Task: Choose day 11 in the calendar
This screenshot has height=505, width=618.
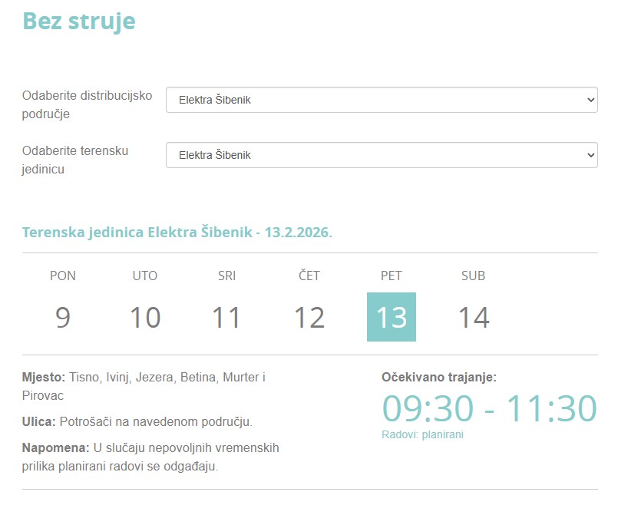Action: click(x=226, y=317)
